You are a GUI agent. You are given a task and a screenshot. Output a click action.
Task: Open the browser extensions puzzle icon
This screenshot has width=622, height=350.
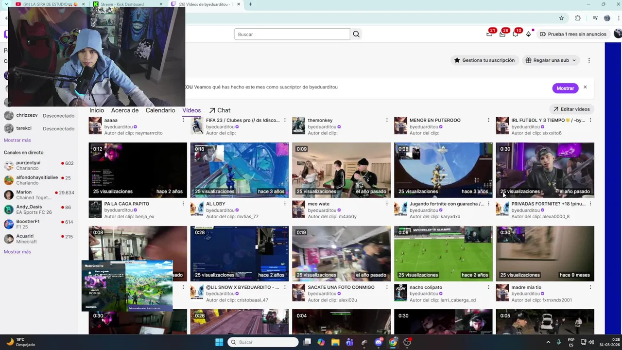pyautogui.click(x=578, y=18)
